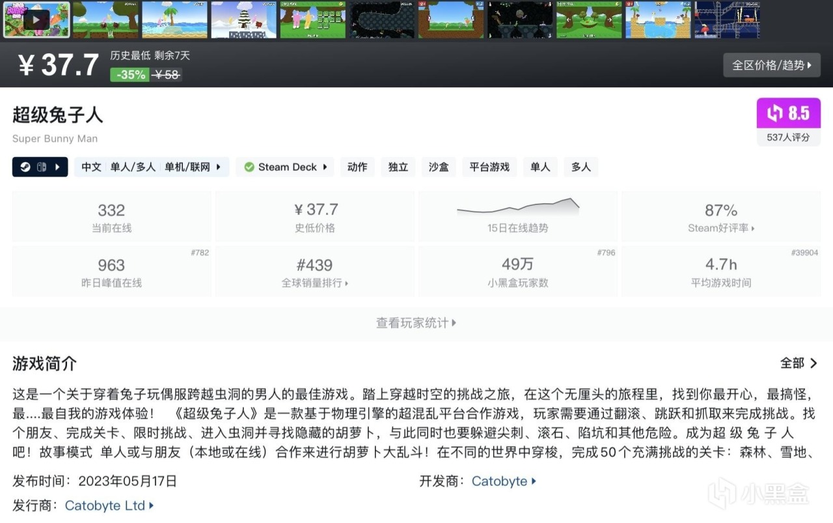833x523 pixels.
Task: Click the 8.5 rating score badge
Action: pos(789,113)
